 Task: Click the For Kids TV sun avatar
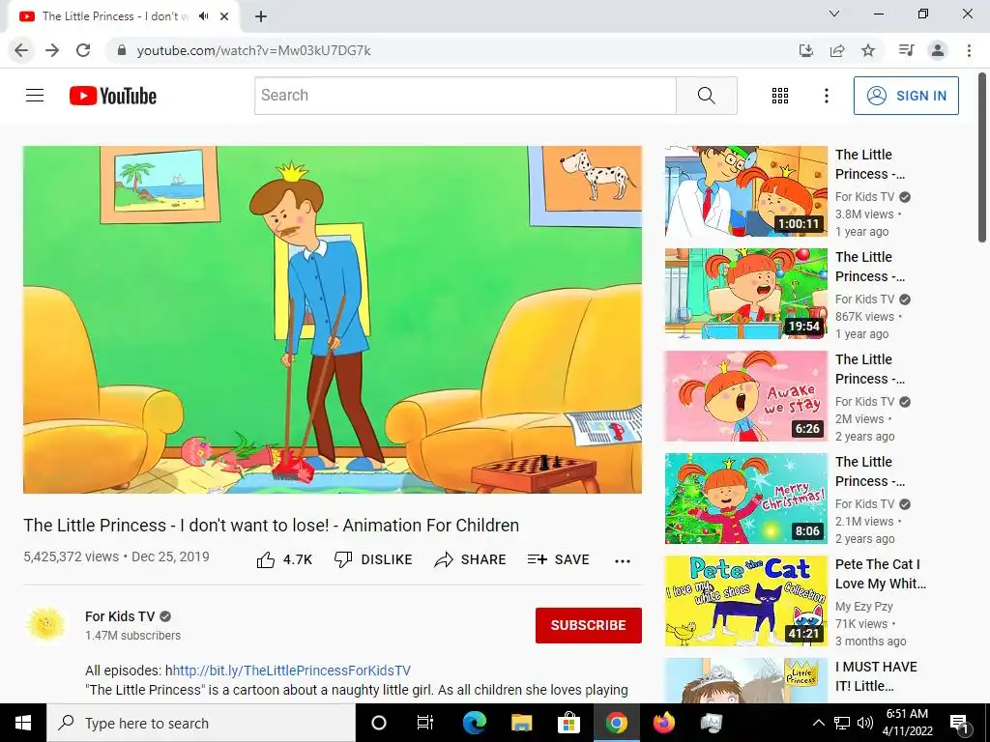click(46, 625)
